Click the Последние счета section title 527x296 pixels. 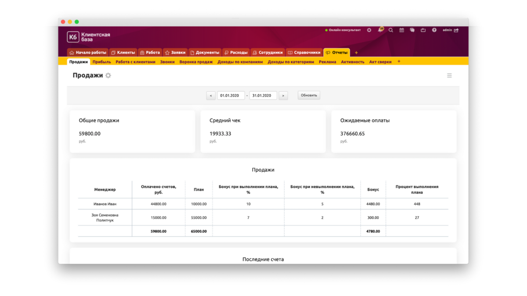point(263,260)
